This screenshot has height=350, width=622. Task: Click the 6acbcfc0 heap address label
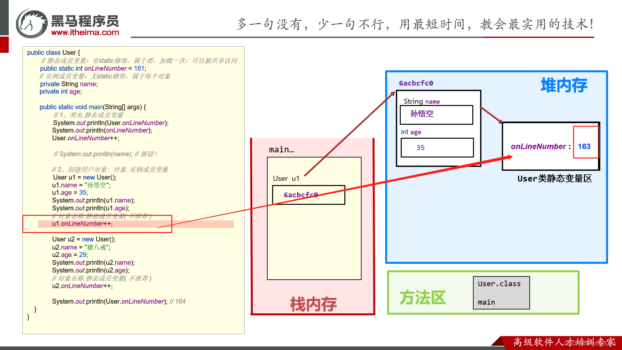tap(416, 83)
